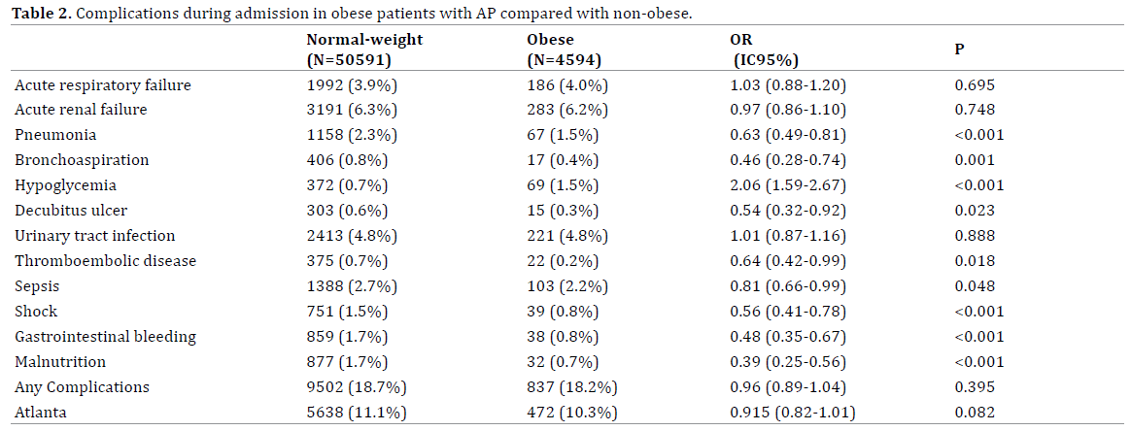Select the Urinary tract infection row label

click(94, 236)
